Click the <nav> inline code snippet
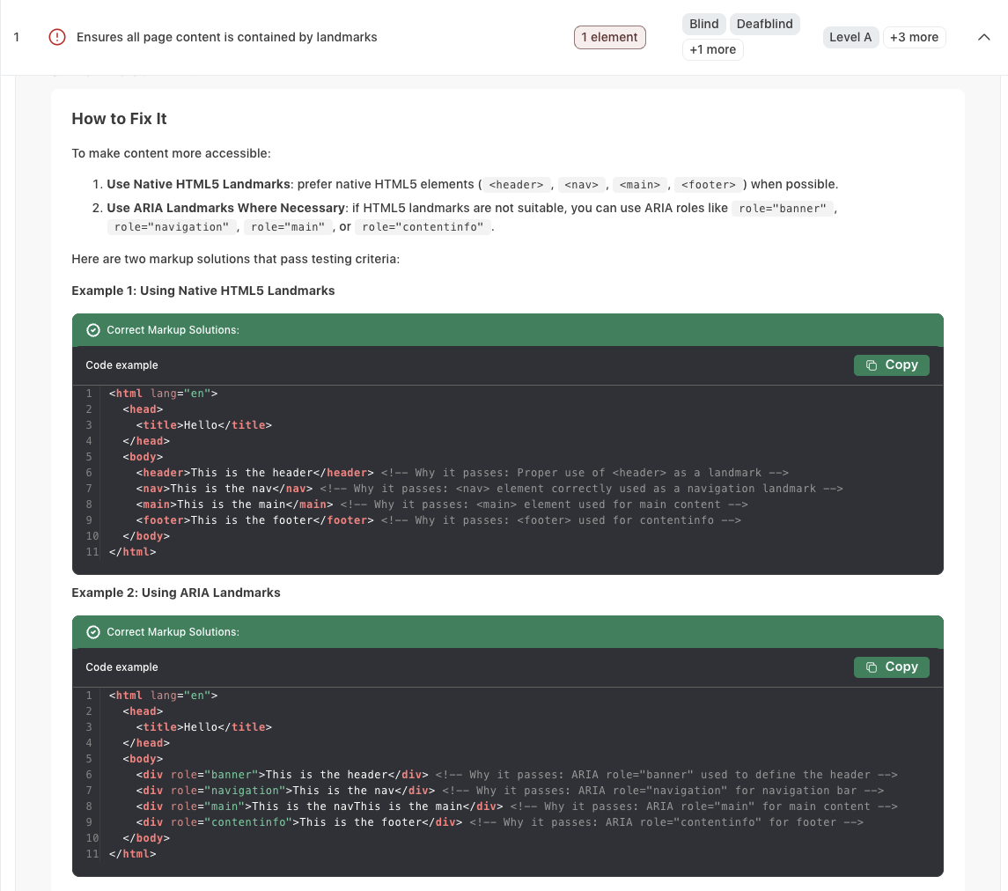This screenshot has width=1008, height=891. point(581,185)
